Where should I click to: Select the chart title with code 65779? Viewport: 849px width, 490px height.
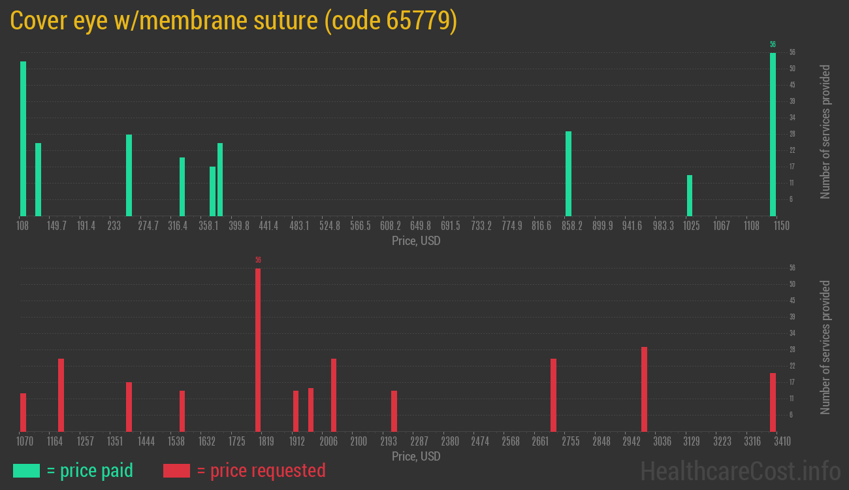233,21
